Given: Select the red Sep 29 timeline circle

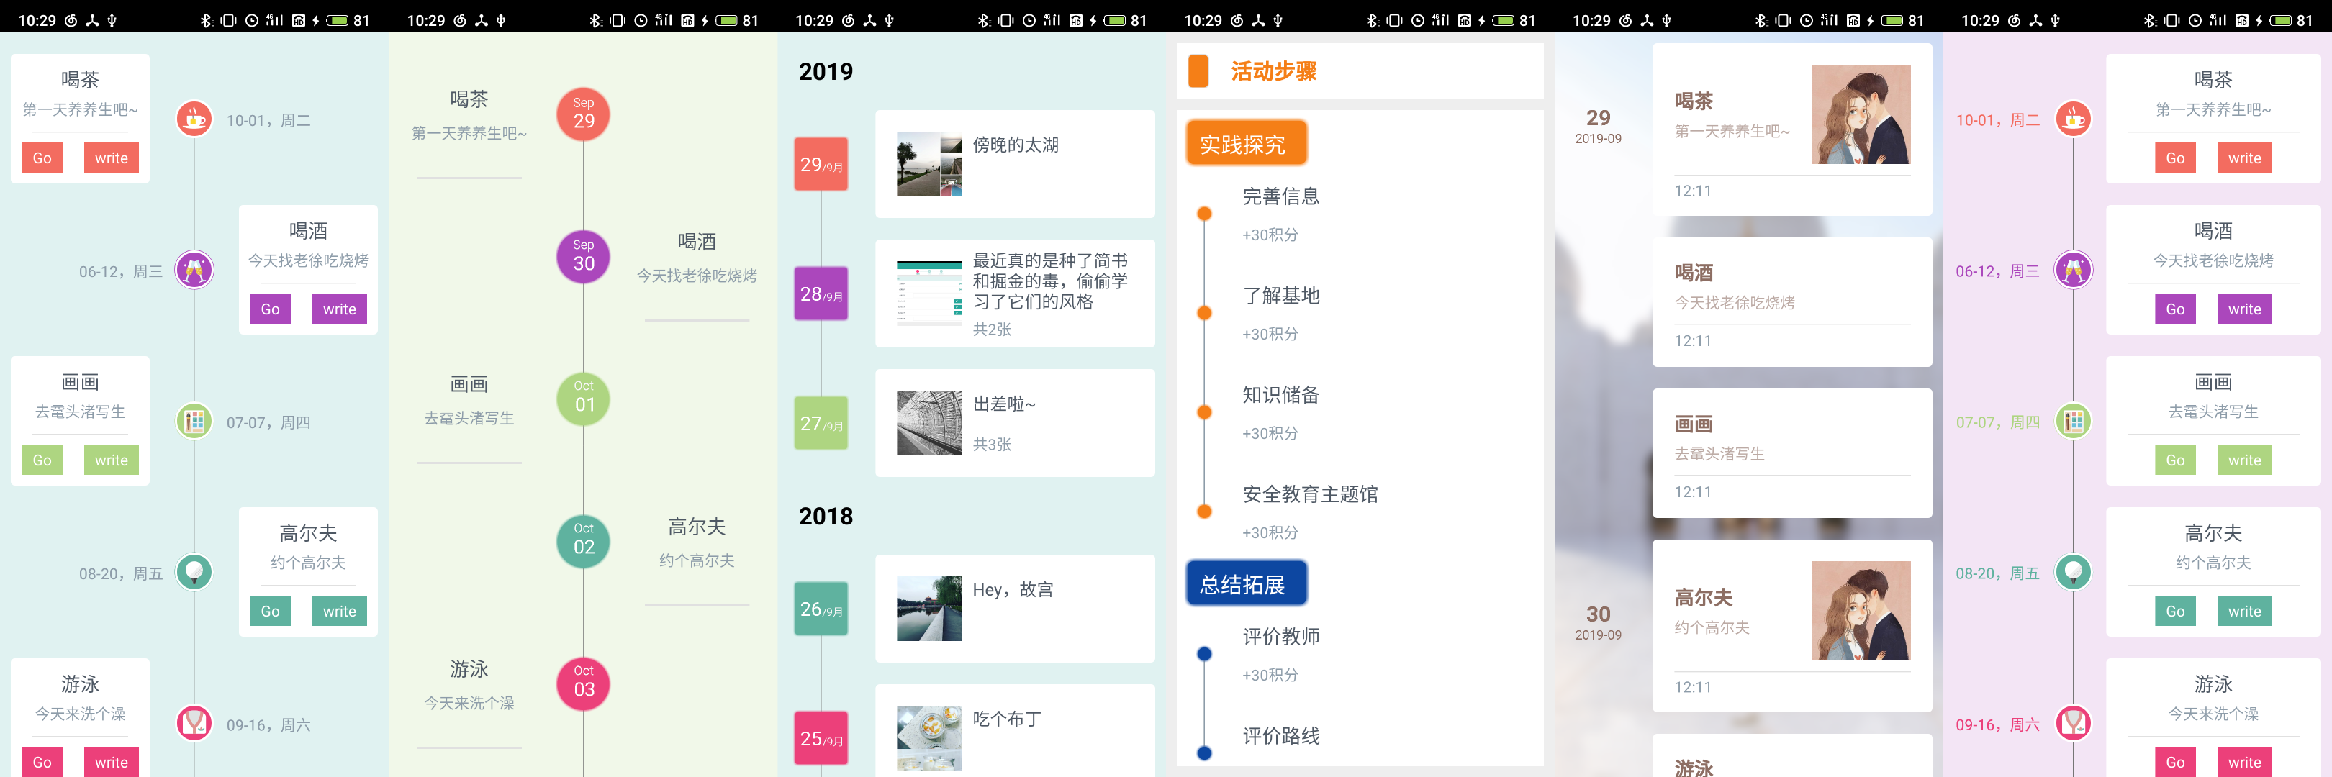Looking at the screenshot, I should (584, 114).
